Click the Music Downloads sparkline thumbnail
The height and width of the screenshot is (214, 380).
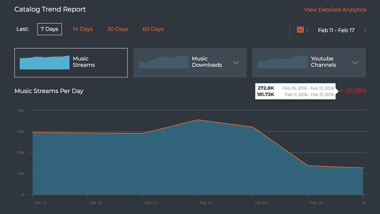tap(163, 62)
